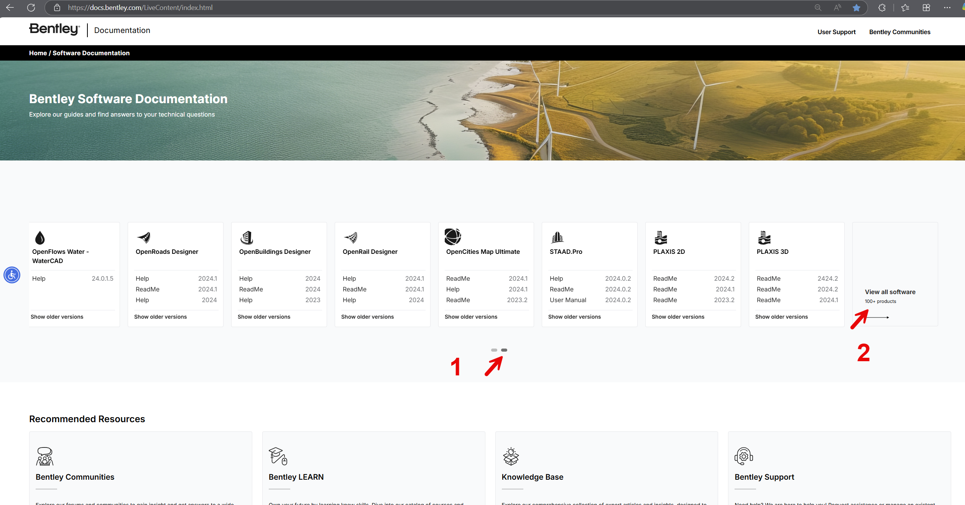Click the View all software link
Viewport: 965px width, 505px height.
889,292
